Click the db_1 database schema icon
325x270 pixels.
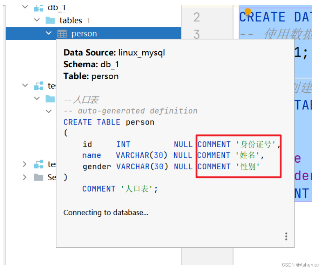coord(38,7)
